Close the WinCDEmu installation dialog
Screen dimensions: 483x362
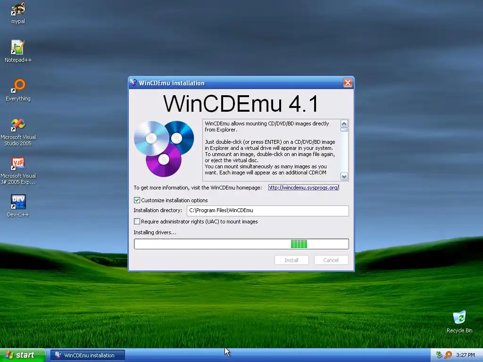click(x=348, y=83)
